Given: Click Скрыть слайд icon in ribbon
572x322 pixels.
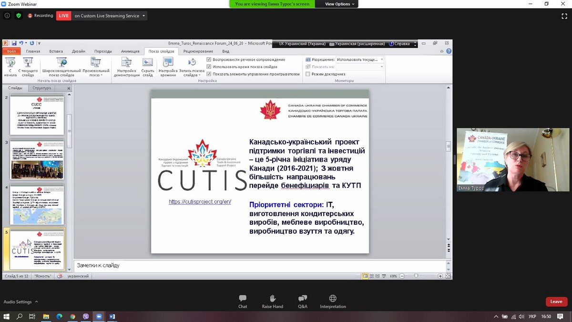Looking at the screenshot, I should pos(148,62).
